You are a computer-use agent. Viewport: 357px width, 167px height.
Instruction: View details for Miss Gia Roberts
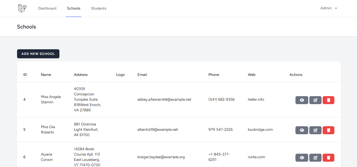[x=302, y=130]
